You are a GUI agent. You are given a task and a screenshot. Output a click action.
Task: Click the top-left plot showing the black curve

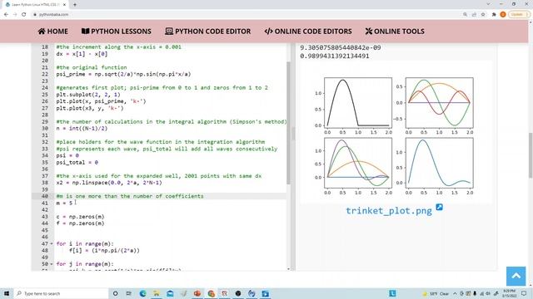[358, 103]
